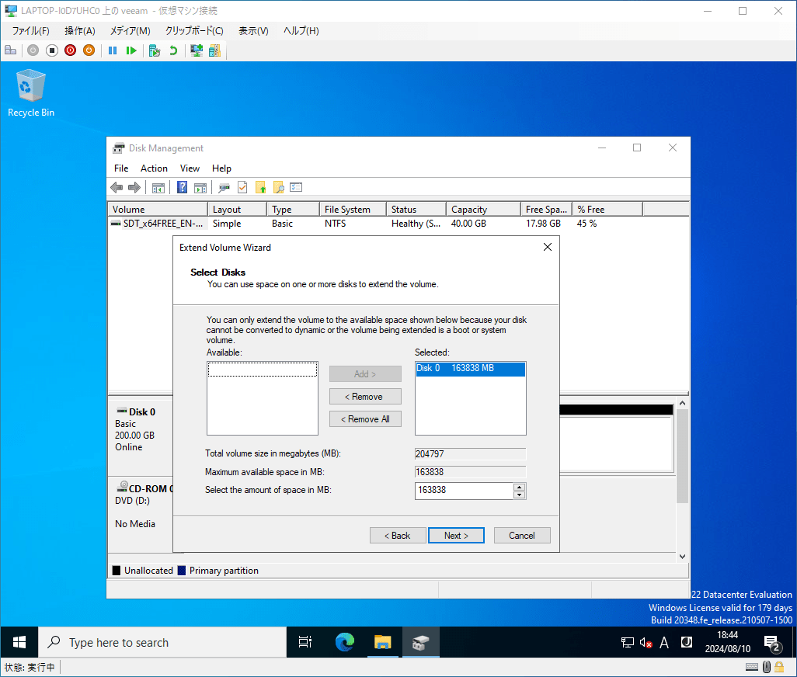The image size is (797, 677).
Task: Click the taskbar search box
Action: (x=162, y=643)
